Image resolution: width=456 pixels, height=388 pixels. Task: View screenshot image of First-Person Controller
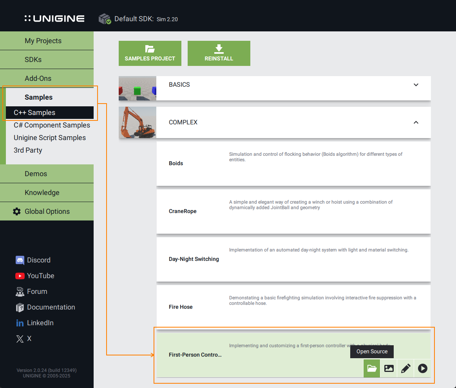(389, 368)
